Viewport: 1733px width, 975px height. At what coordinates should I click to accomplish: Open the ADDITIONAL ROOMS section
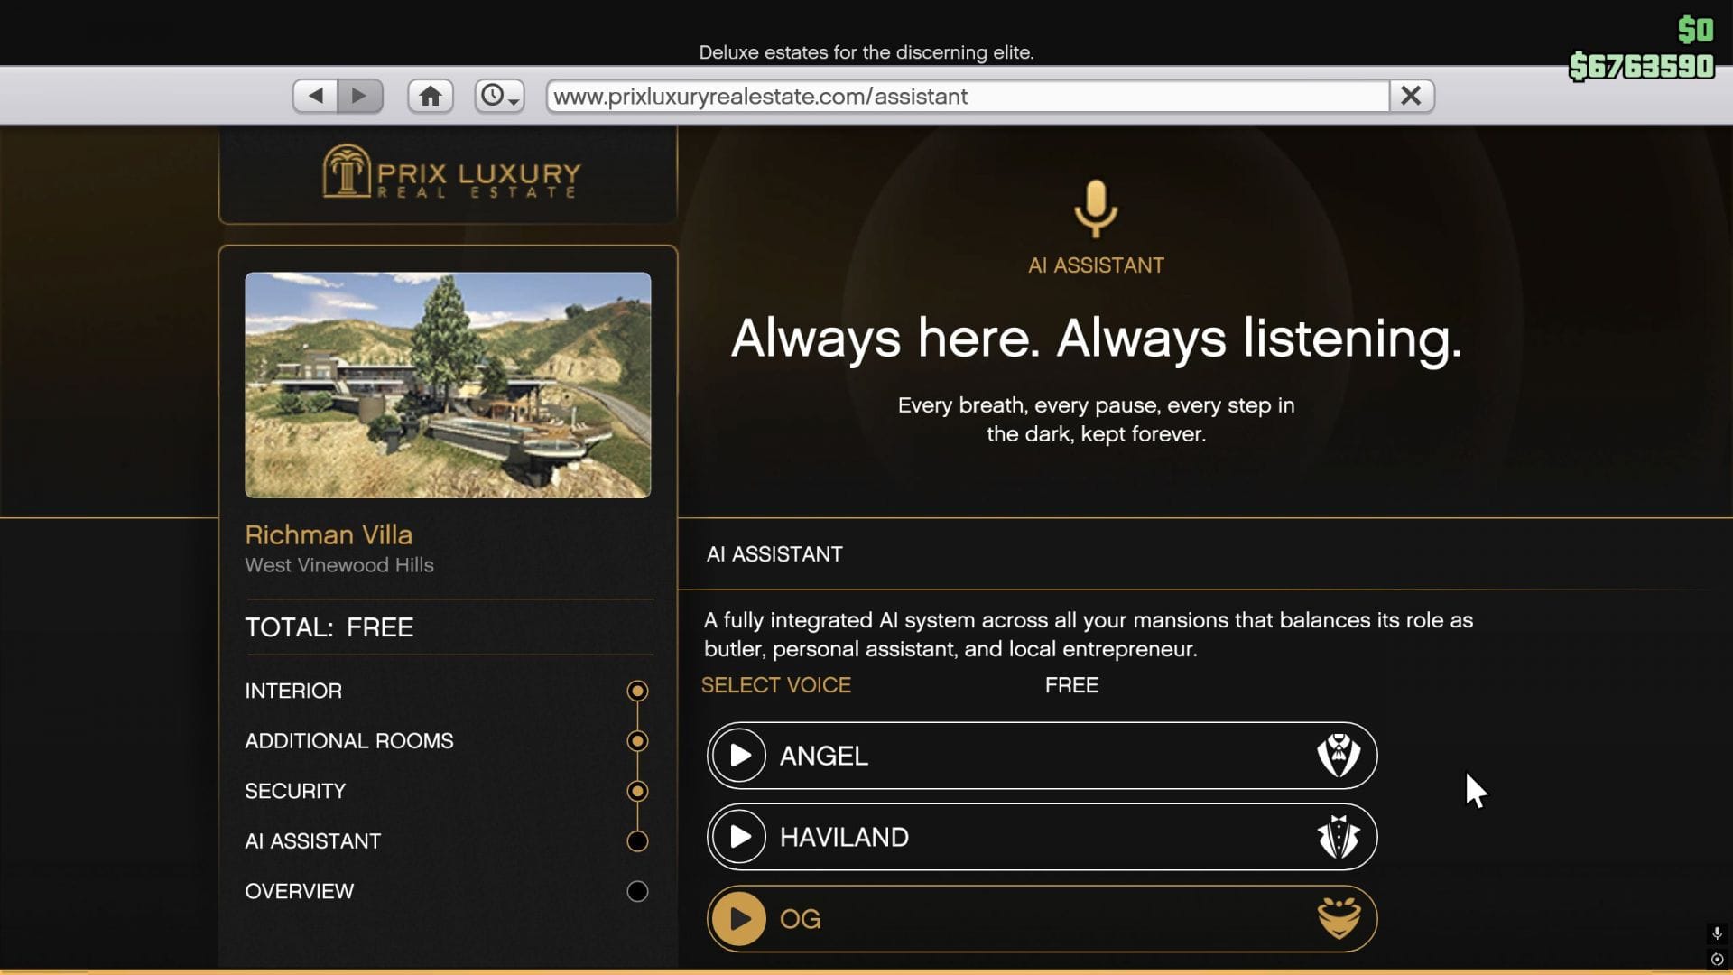[348, 740]
